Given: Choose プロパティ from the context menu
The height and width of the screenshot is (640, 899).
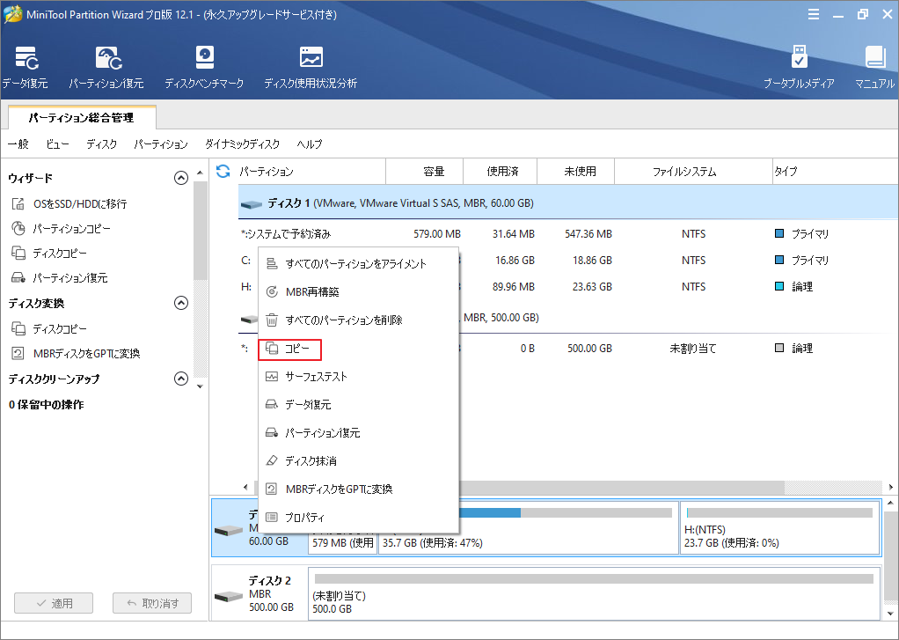Looking at the screenshot, I should coord(358,517).
